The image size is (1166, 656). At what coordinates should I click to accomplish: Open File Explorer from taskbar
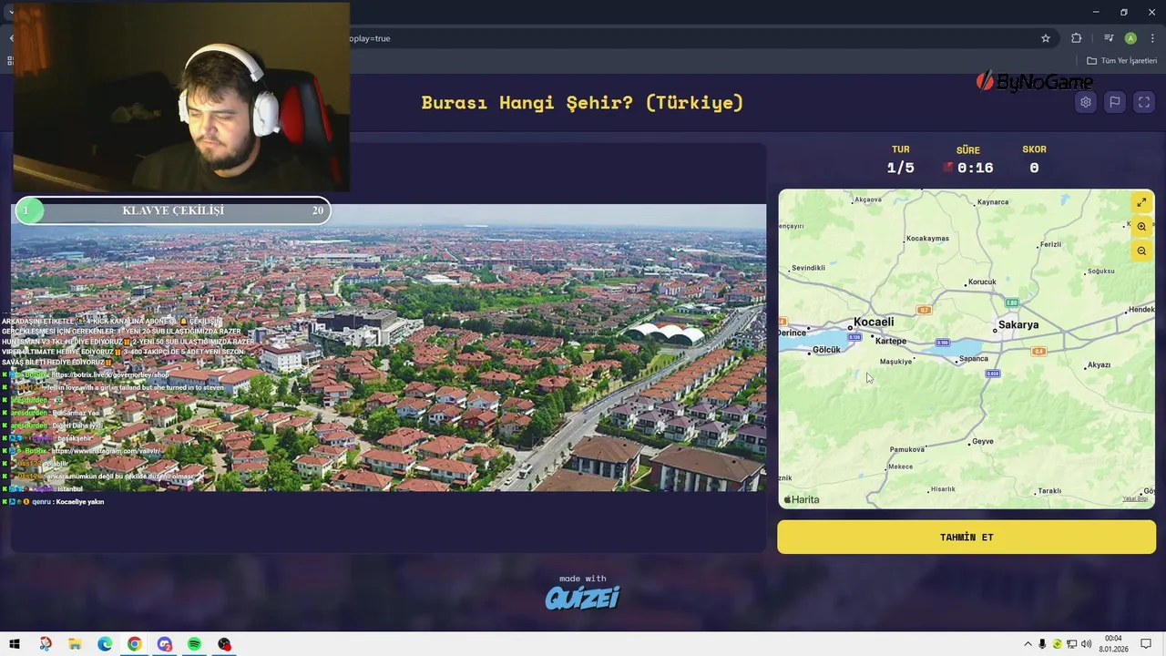[75, 644]
